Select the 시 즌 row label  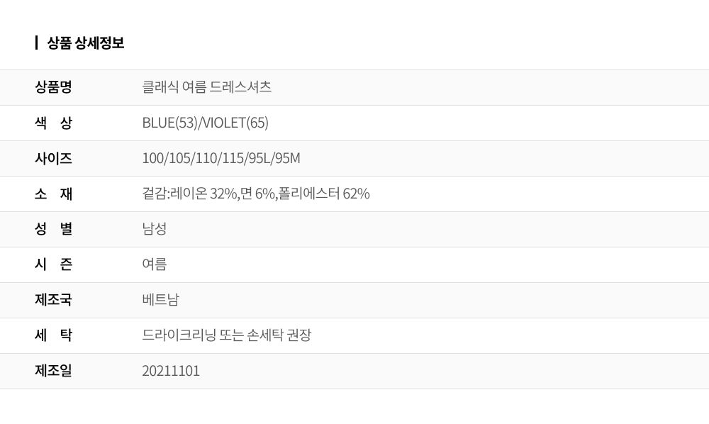coord(53,264)
